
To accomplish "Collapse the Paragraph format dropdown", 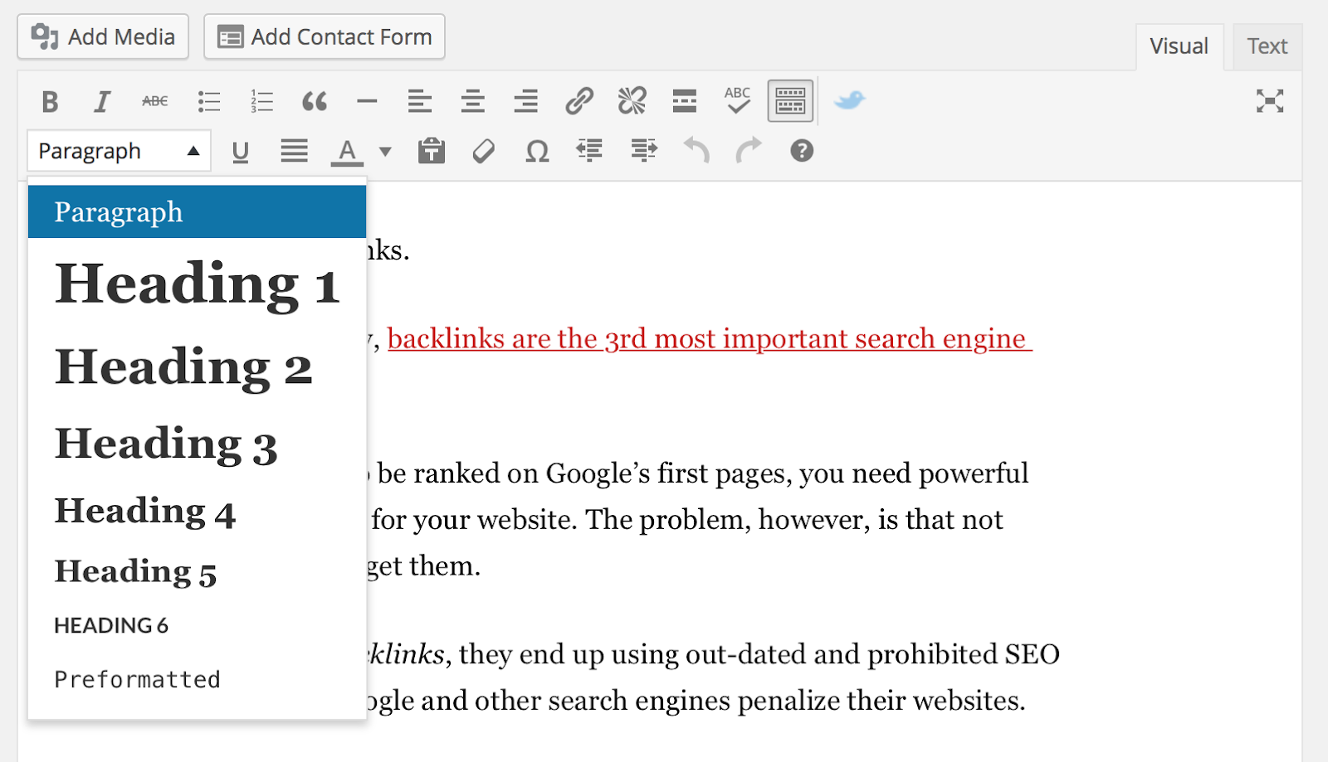I will 118,151.
